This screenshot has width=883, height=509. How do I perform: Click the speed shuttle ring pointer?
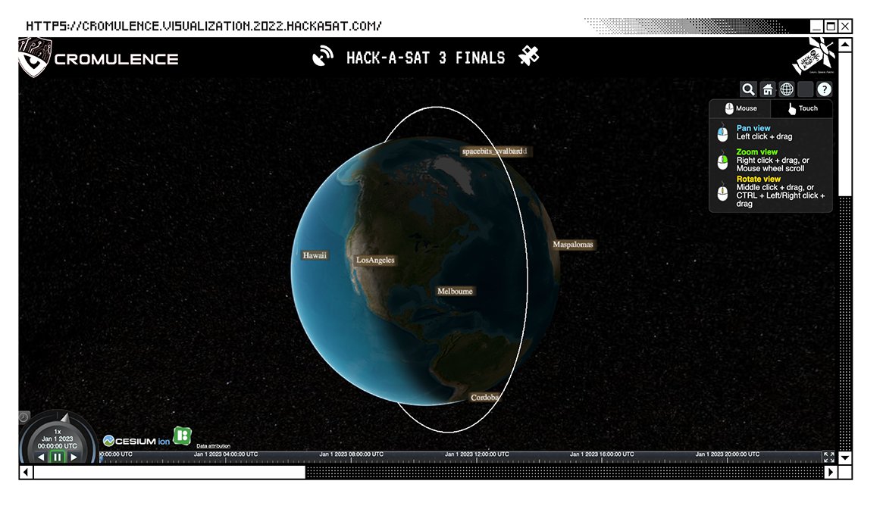pos(64,418)
